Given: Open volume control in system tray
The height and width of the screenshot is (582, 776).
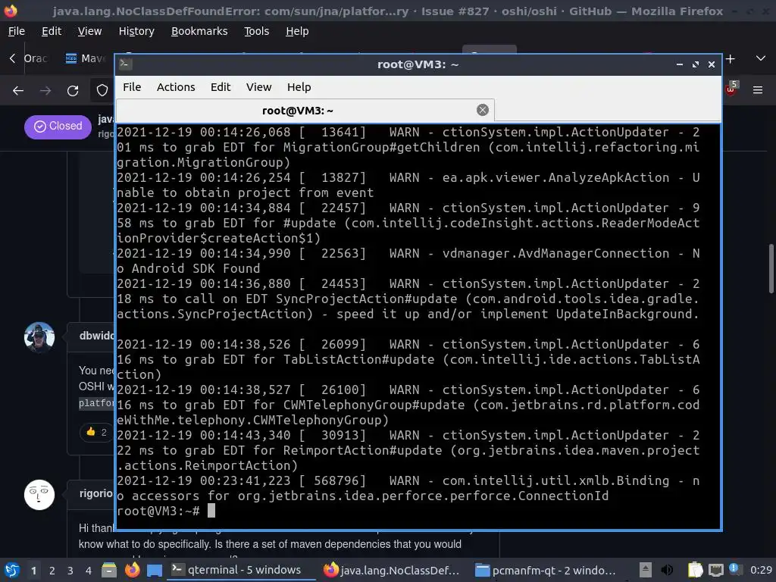Looking at the screenshot, I should pyautogui.click(x=667, y=570).
